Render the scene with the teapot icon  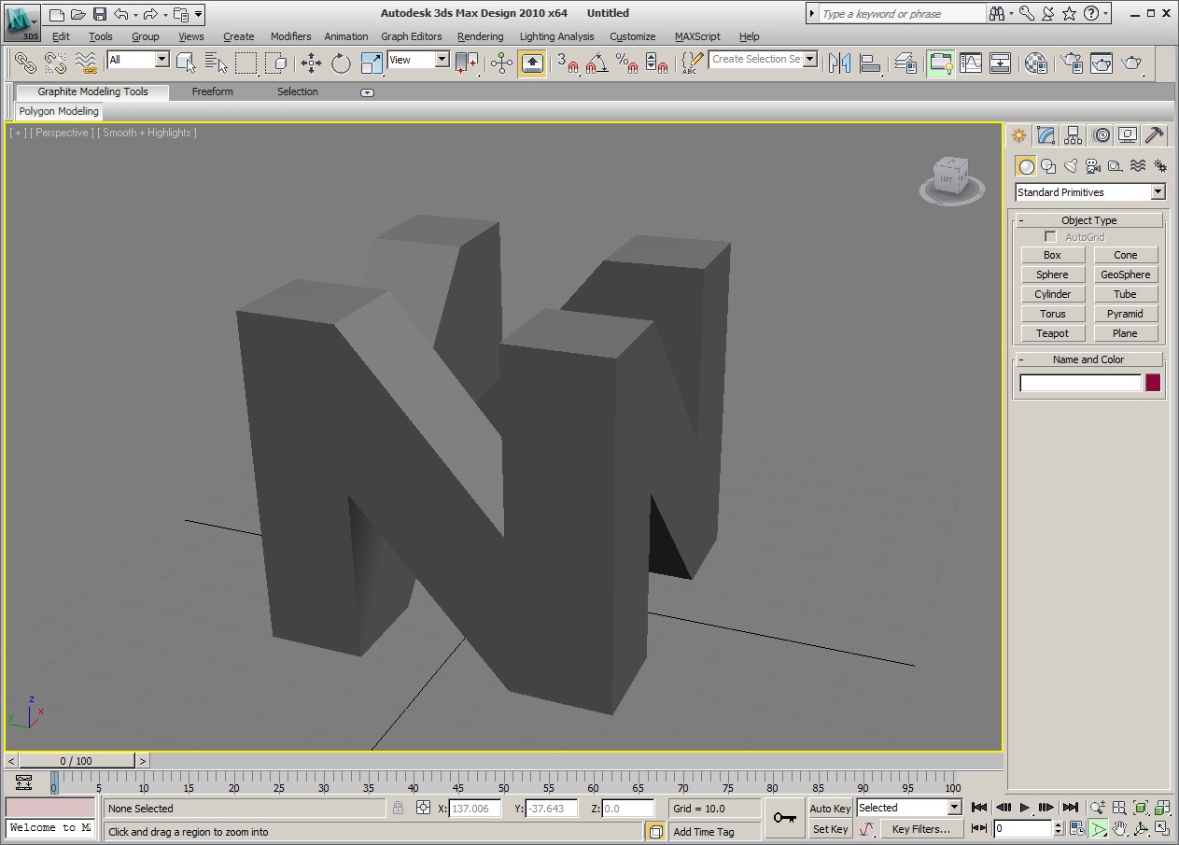tap(1132, 63)
